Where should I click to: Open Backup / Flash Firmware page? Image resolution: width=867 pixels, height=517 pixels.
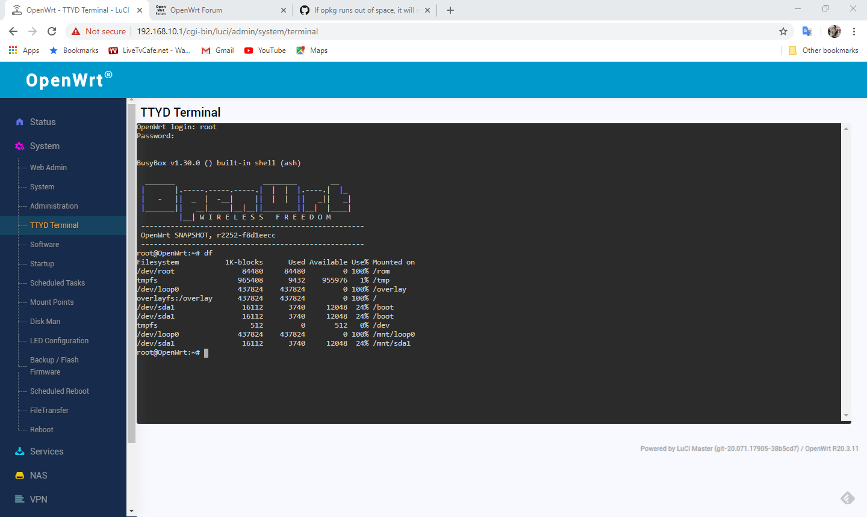54,366
